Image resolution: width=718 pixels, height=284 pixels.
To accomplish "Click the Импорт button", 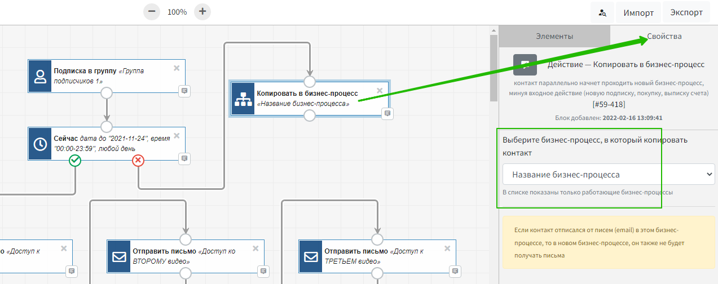I will [x=638, y=13].
